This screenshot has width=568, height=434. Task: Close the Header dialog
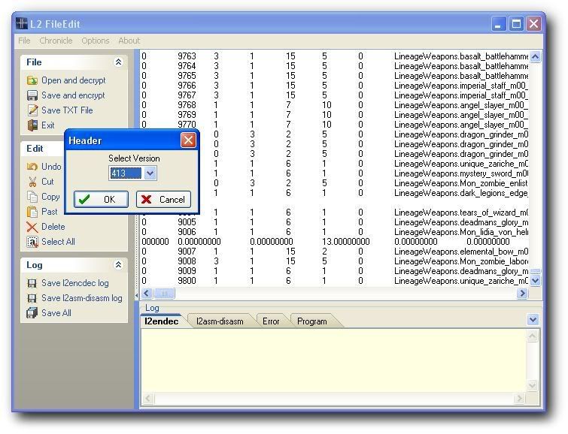coord(188,140)
